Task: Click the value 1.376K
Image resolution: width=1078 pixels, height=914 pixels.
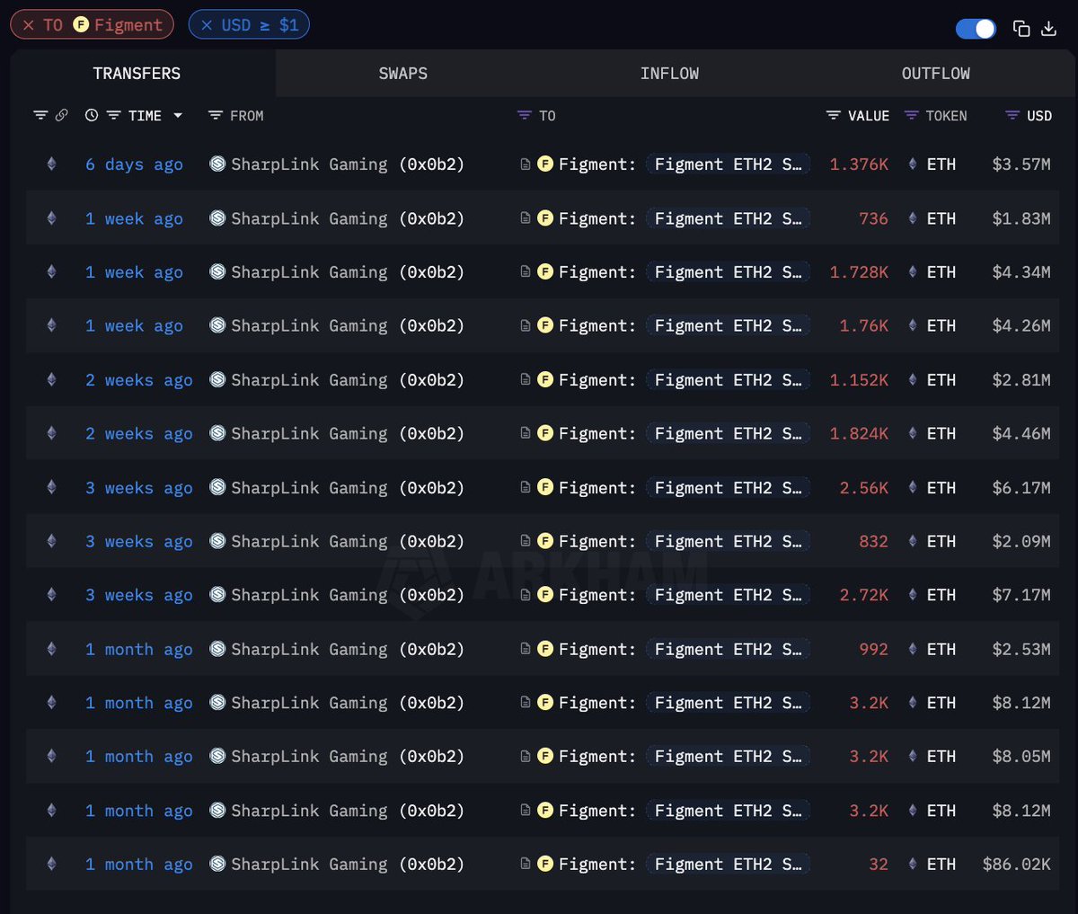Action: coord(859,164)
